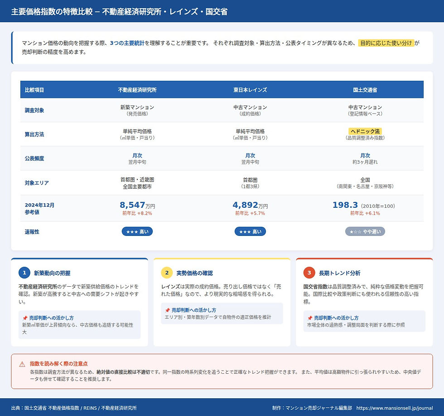Click the yellow numbered circle badge 2
Image resolution: width=444 pixels, height=416 pixels.
click(167, 273)
